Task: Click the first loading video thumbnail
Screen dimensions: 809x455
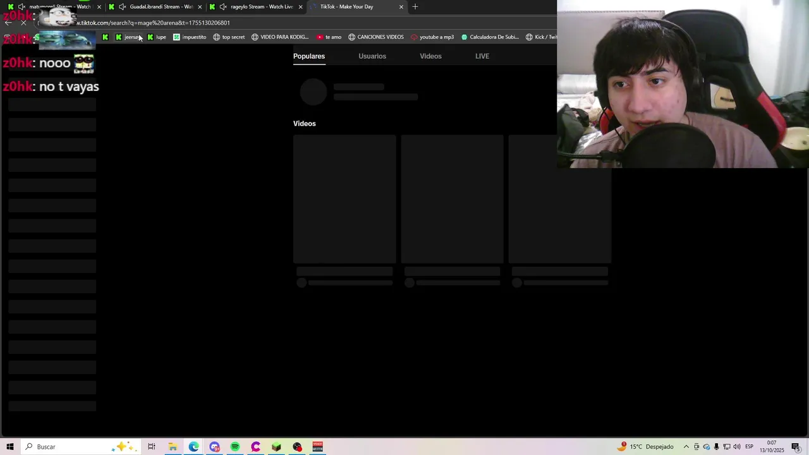Action: click(344, 198)
